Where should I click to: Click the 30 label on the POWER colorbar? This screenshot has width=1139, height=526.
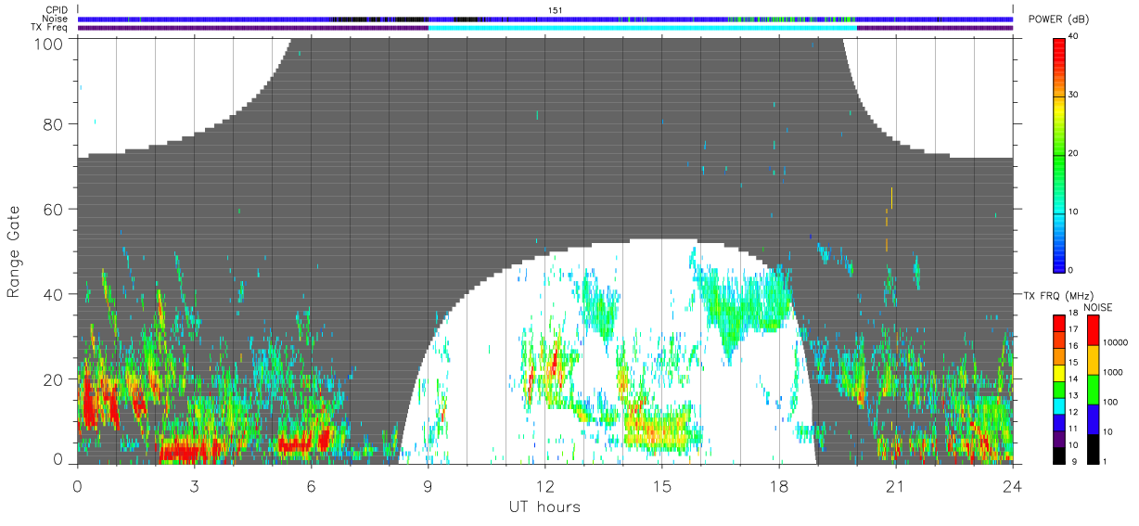1073,95
